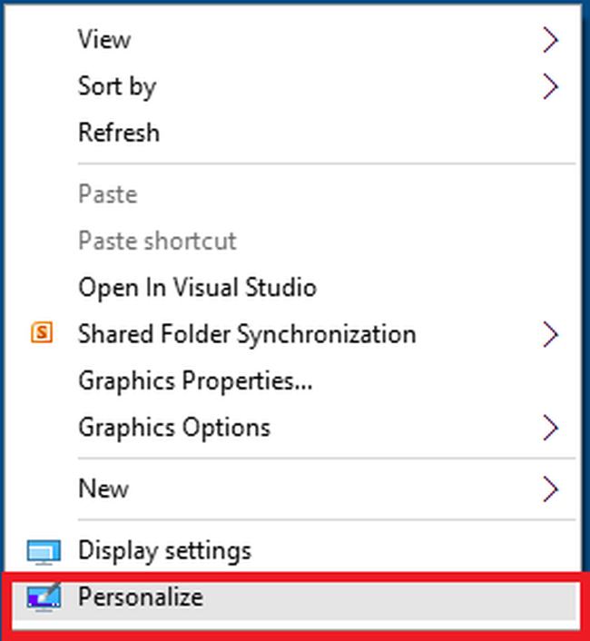Image resolution: width=590 pixels, height=641 pixels.
Task: Expand the Graphics Options submenu arrow
Action: 549,427
